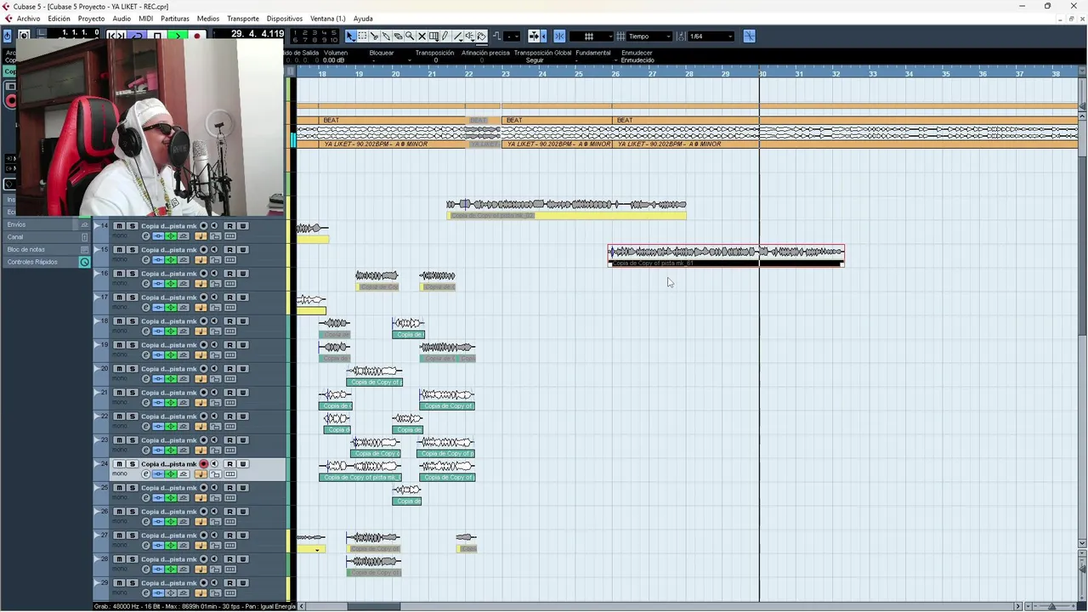The width and height of the screenshot is (1088, 612).
Task: Click lane display icon on track 27
Action: (x=230, y=546)
